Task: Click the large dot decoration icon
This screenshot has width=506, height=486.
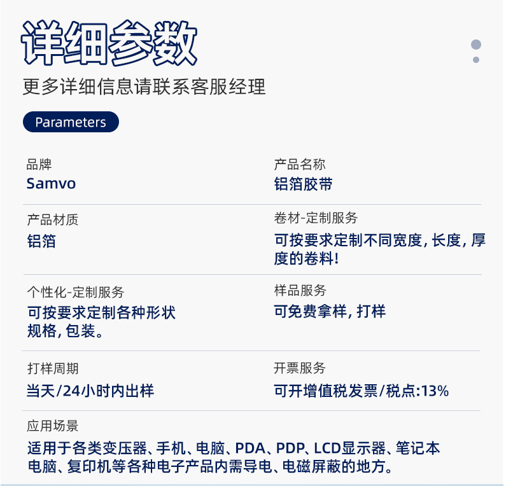Action: [475, 45]
